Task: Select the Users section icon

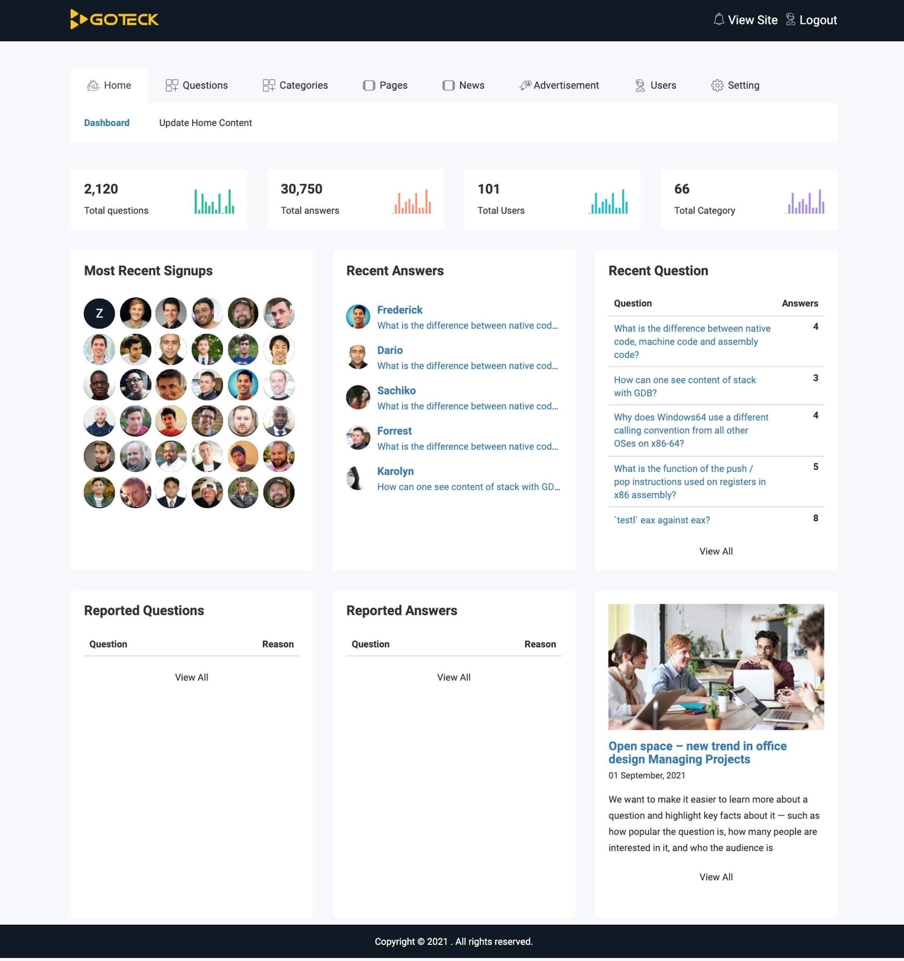Action: (x=639, y=85)
